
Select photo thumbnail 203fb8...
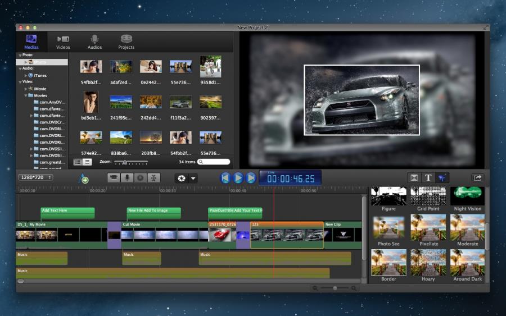click(151, 138)
